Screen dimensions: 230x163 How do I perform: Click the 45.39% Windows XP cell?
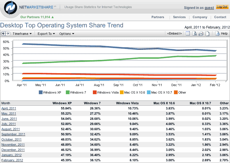(x=66, y=160)
